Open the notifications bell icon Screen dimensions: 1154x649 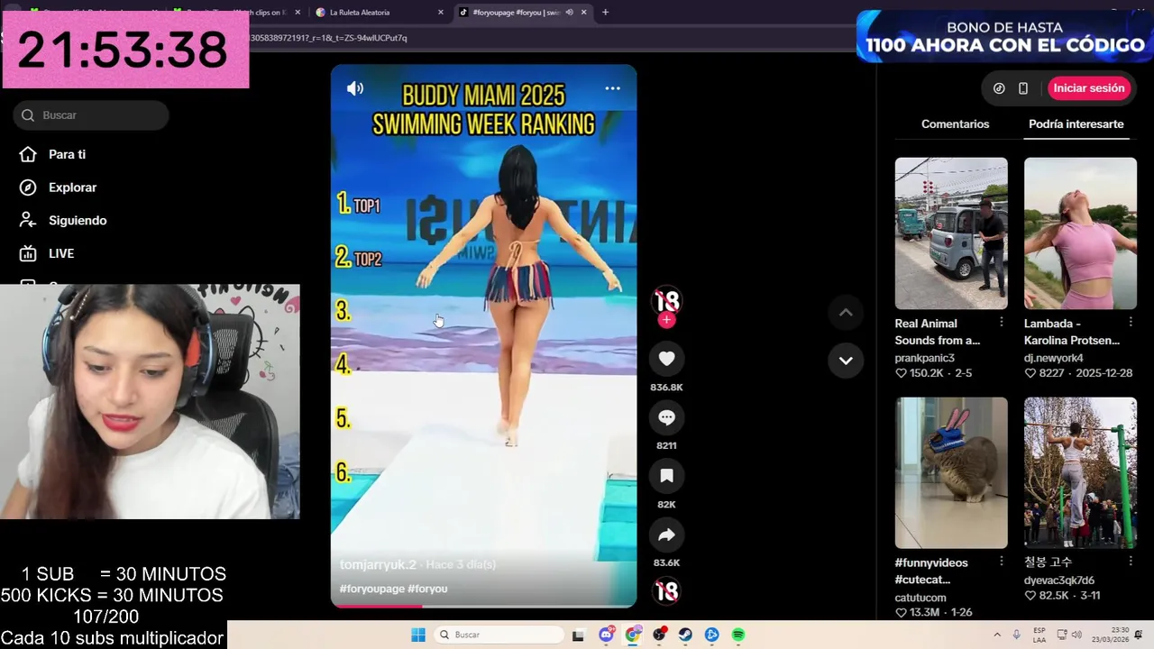[x=1139, y=635]
